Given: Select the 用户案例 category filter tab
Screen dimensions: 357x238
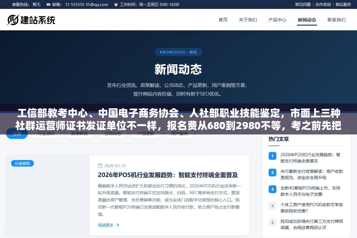Looking at the screenshot, I should (x=179, y=134).
